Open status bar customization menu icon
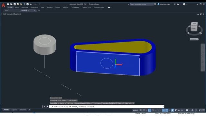Image resolution: width=206 pixels, height=116 pixels. 203,110
